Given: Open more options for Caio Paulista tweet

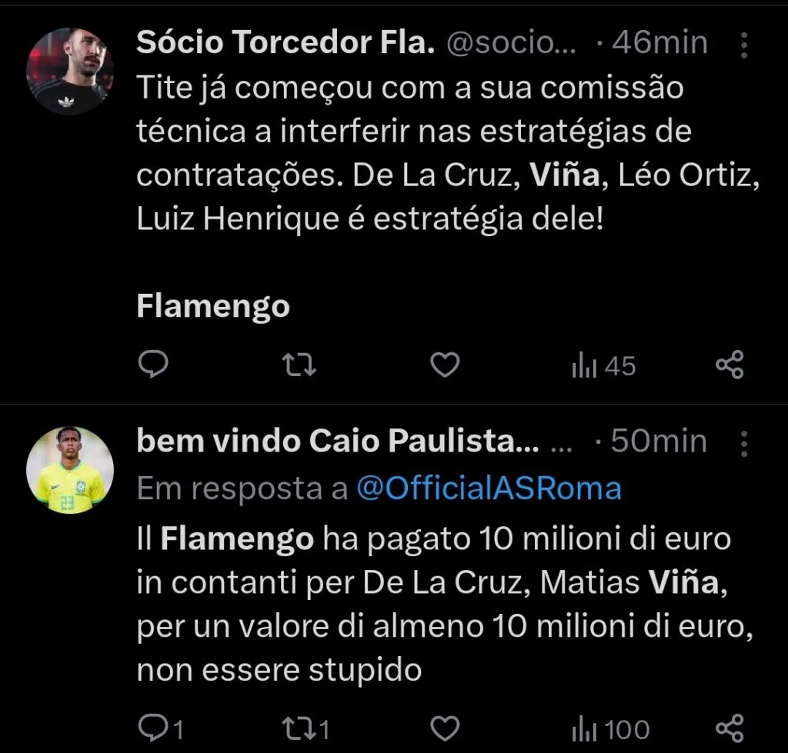Looking at the screenshot, I should pyautogui.click(x=743, y=443).
